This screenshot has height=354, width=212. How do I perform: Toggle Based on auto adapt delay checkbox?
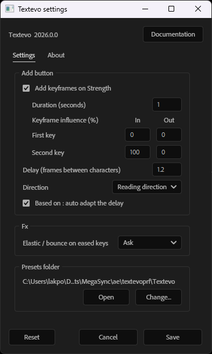[x=26, y=203]
